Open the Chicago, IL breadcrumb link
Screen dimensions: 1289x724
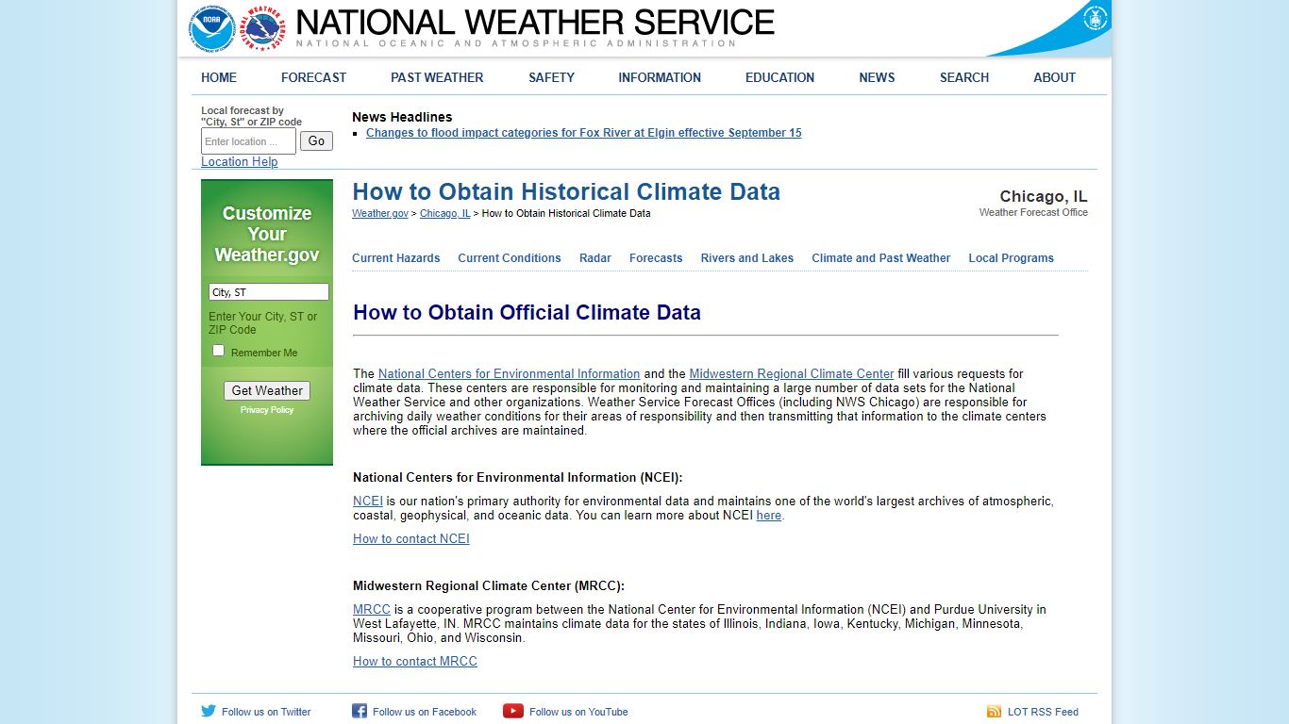[x=445, y=213]
